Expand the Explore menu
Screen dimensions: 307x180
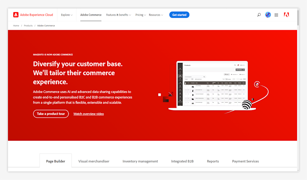click(67, 15)
